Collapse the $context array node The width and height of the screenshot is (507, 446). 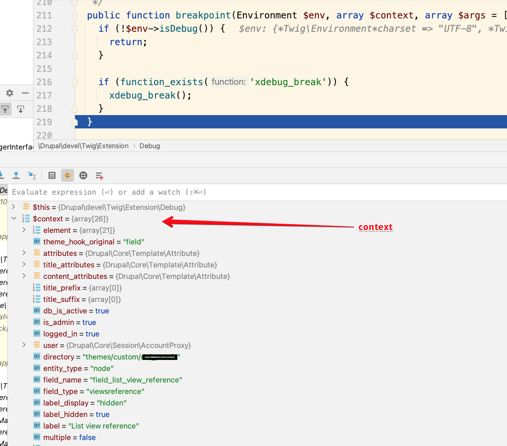point(14,218)
